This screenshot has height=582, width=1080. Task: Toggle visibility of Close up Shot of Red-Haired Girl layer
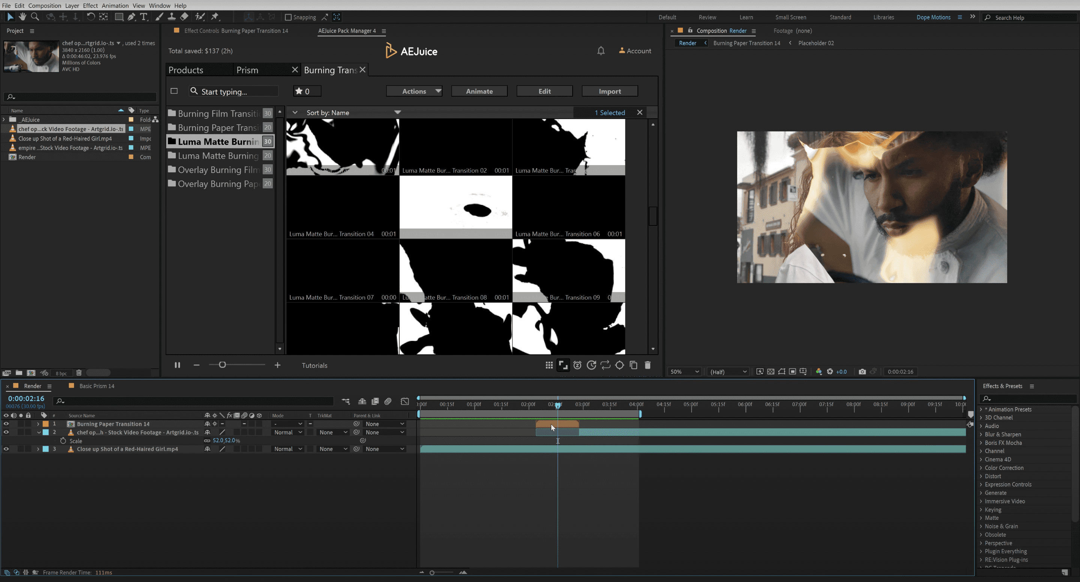pyautogui.click(x=6, y=449)
